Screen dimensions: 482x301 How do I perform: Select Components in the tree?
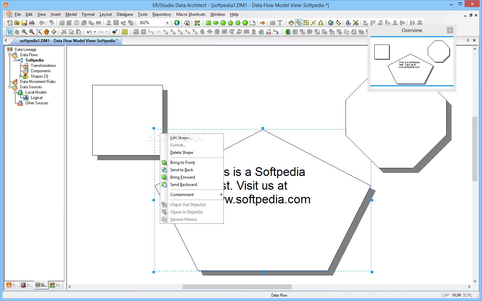tap(41, 71)
